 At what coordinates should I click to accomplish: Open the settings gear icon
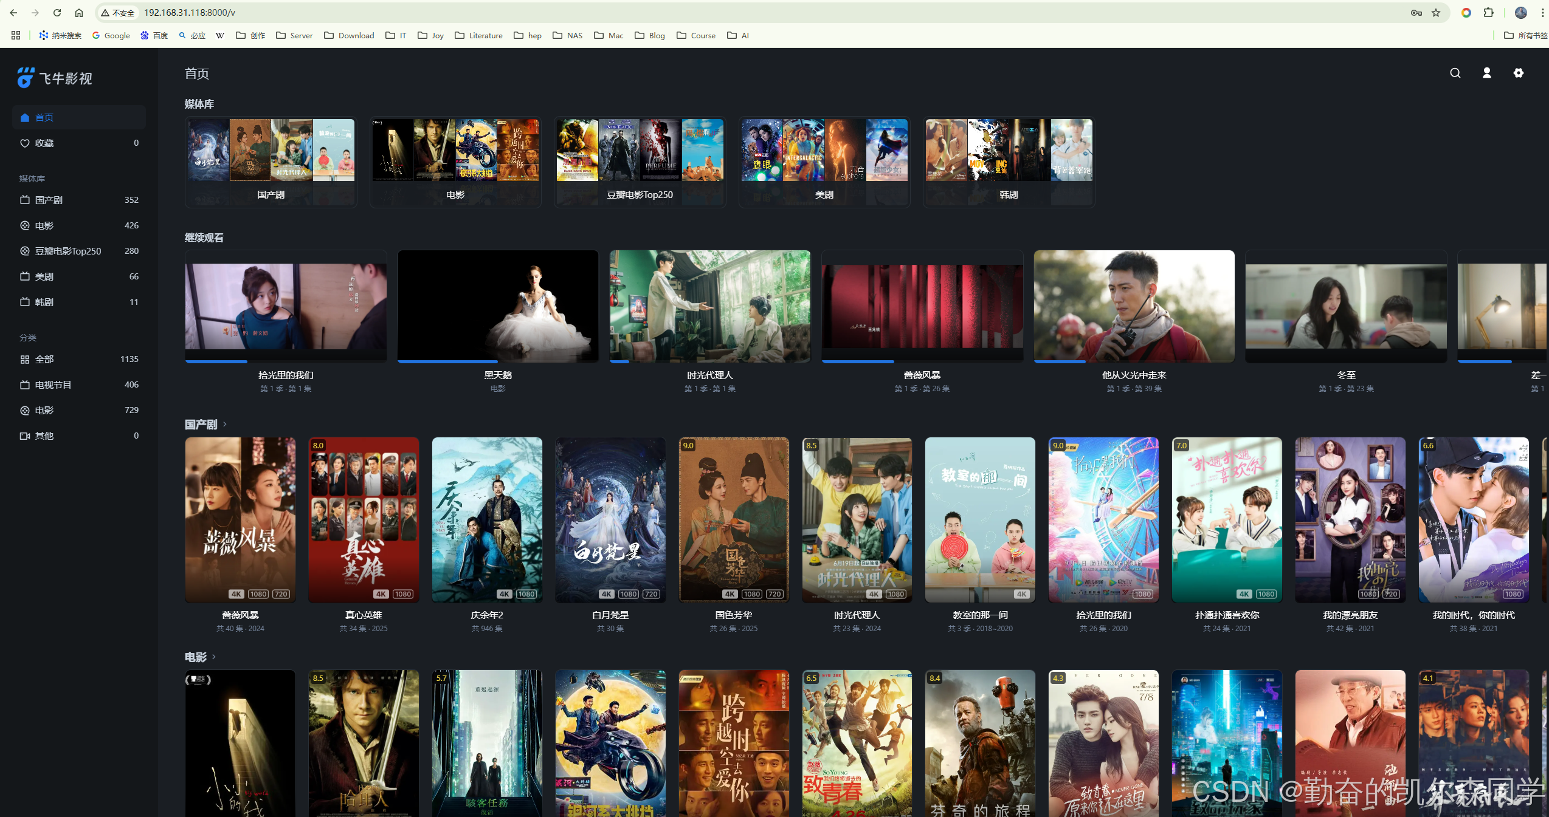pos(1518,73)
